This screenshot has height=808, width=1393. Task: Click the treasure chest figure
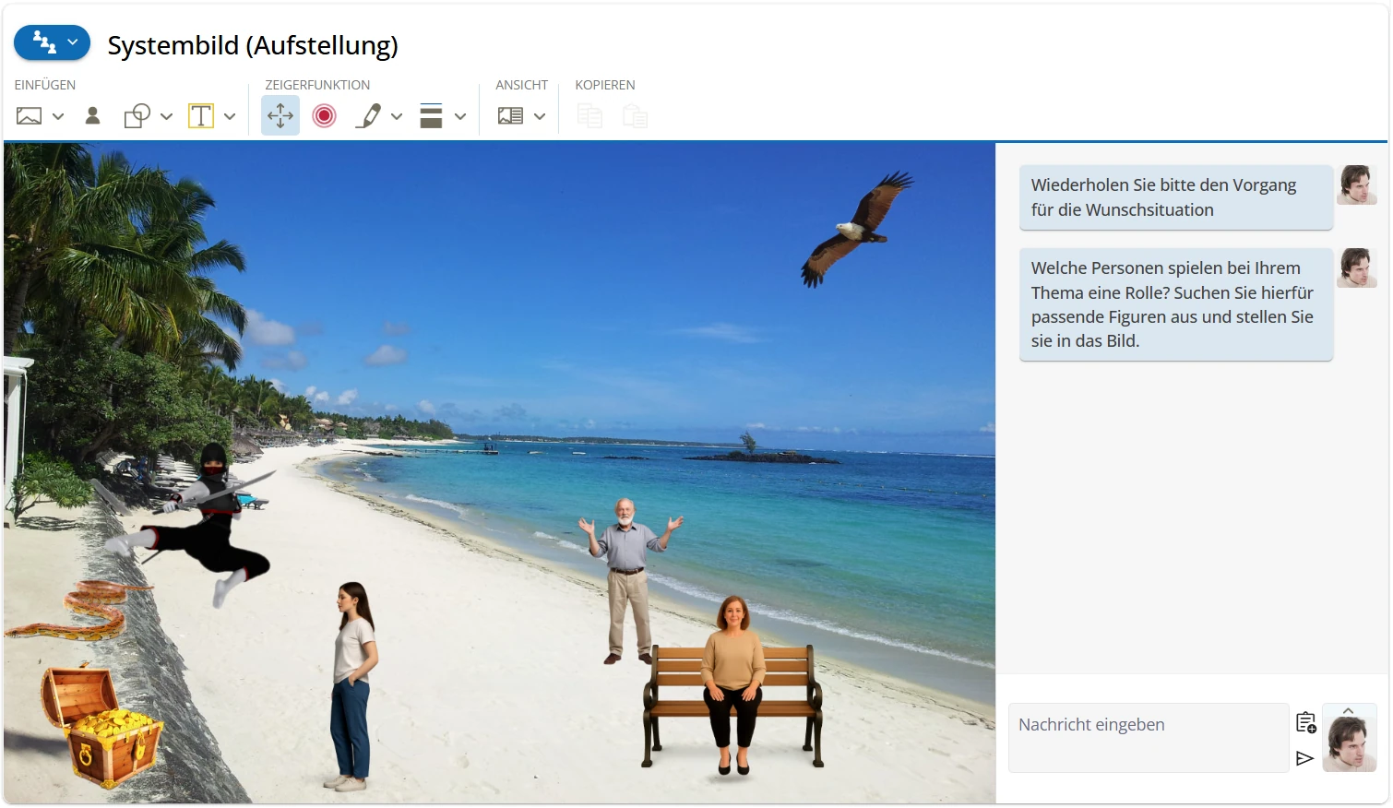pyautogui.click(x=100, y=729)
